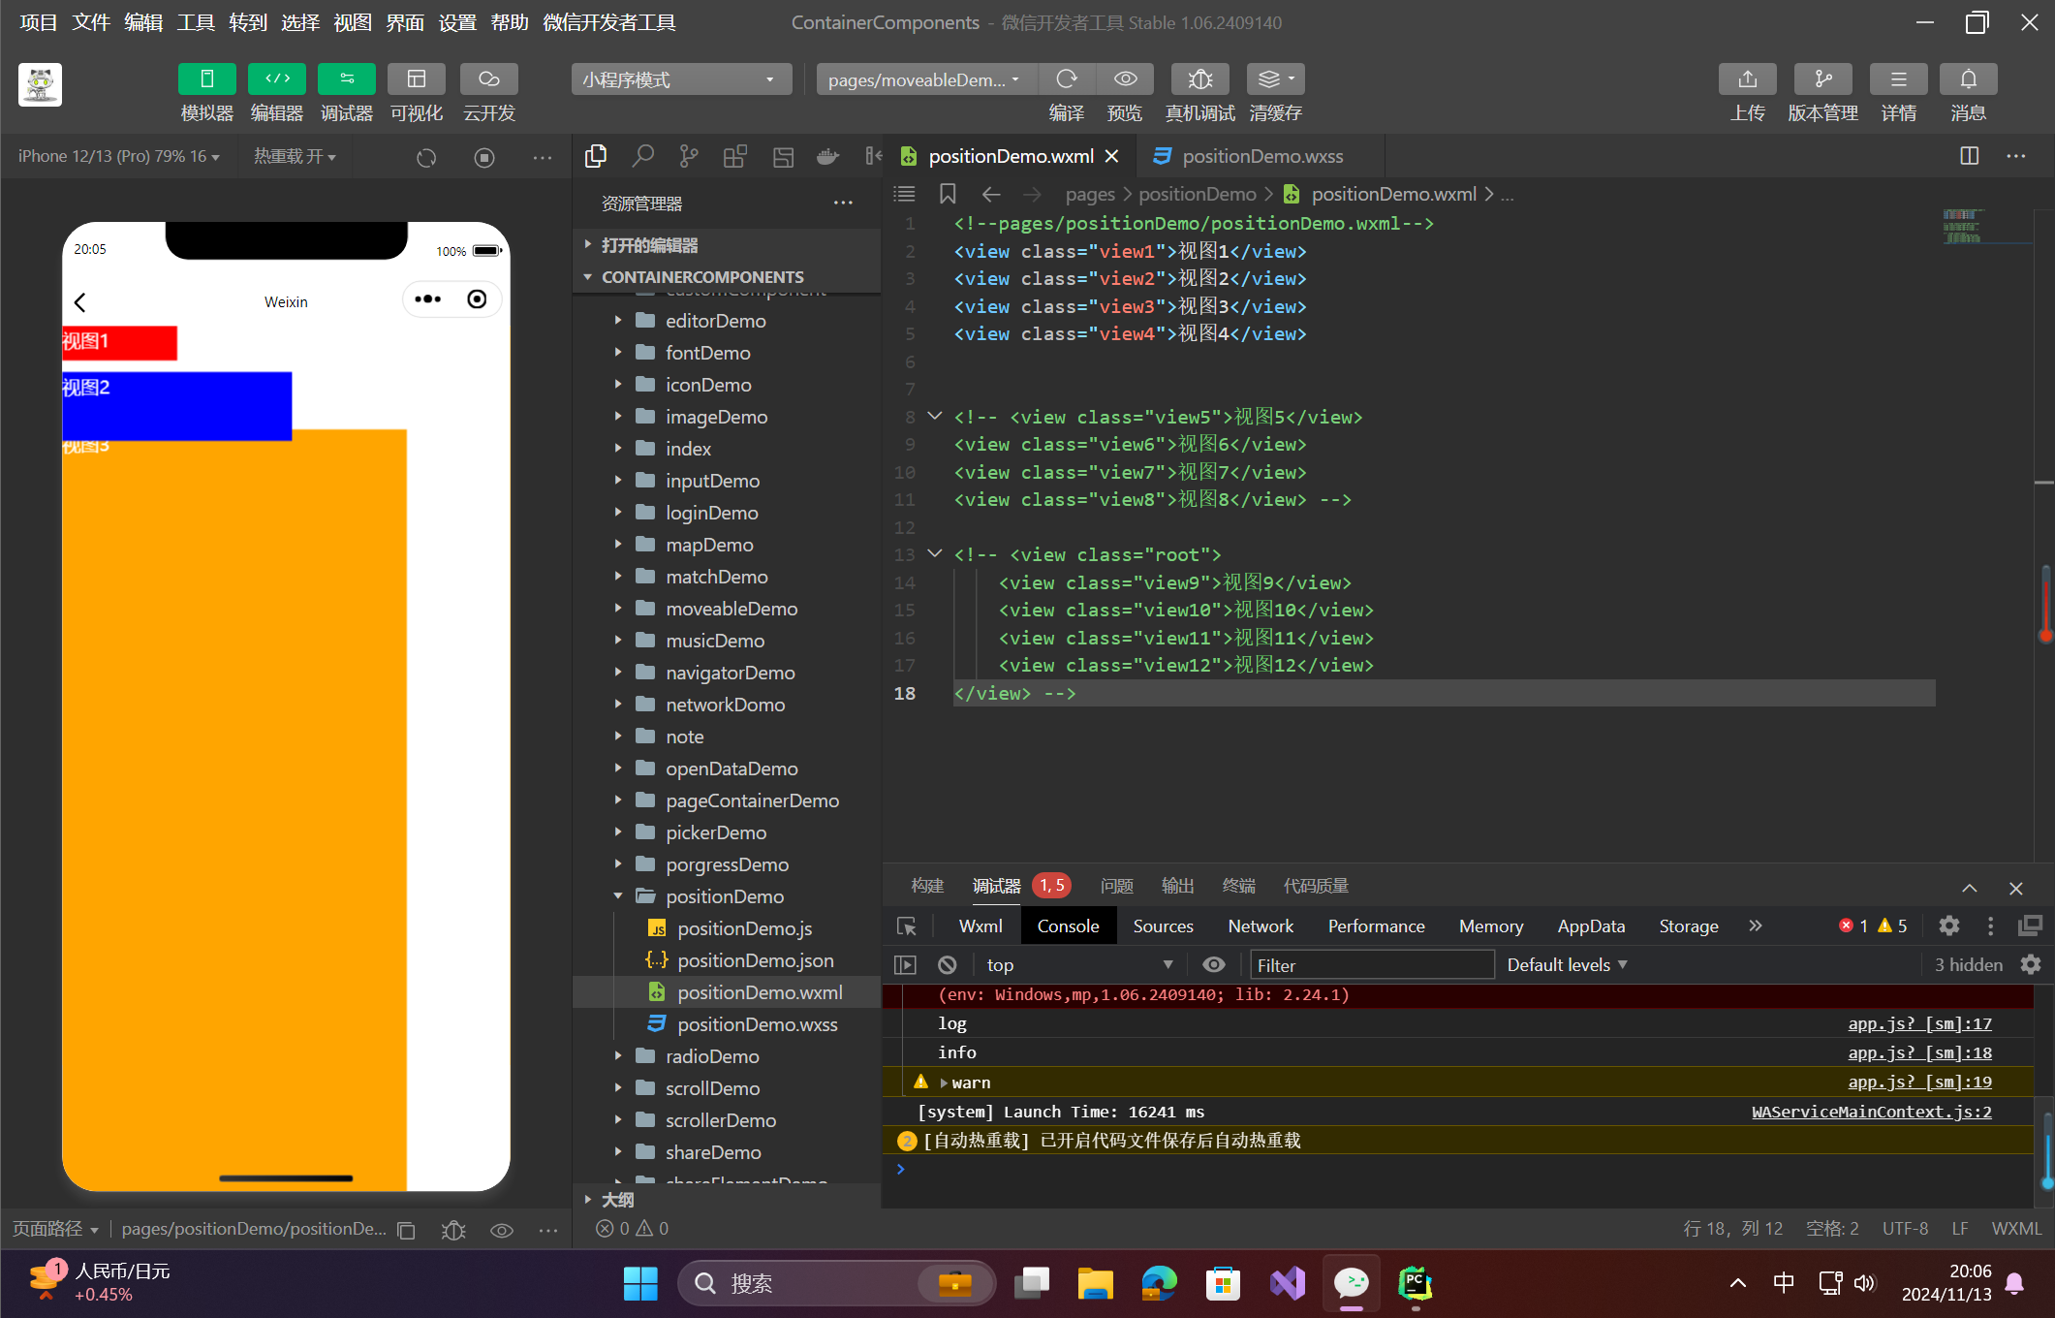Expand the moveableDemo folder
This screenshot has height=1318, width=2055.
coord(731,609)
